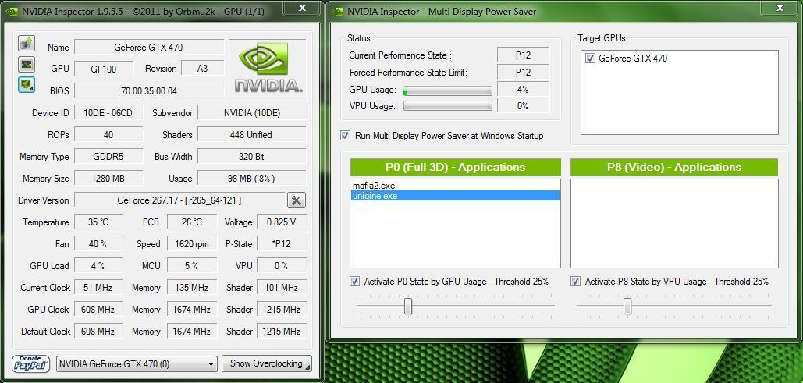Click the large NVIDIA logo image

(268, 68)
